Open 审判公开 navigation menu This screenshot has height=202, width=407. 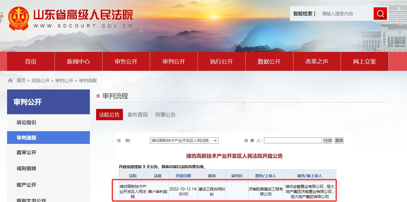[174, 62]
